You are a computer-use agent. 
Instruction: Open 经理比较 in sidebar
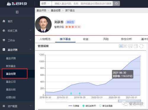click(x=11, y=97)
